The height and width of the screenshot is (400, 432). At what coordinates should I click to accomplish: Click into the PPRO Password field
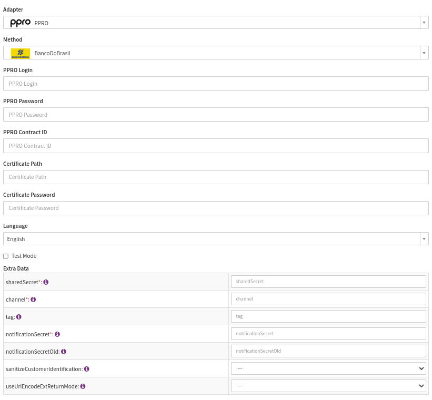216,115
